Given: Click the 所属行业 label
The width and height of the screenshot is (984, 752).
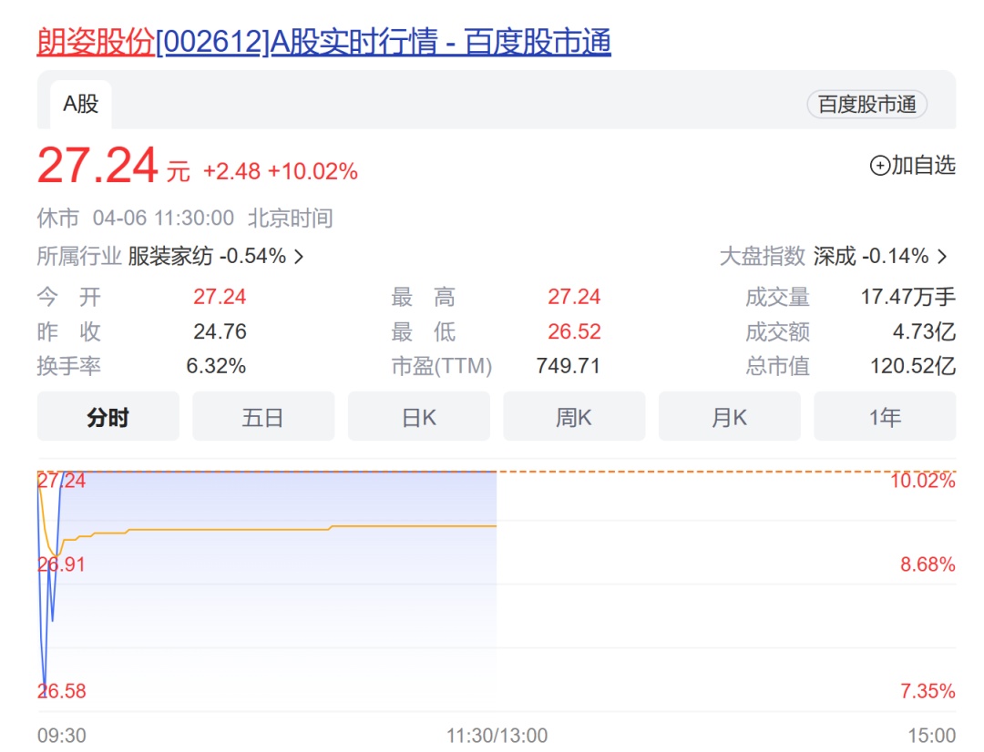Looking at the screenshot, I should (79, 256).
